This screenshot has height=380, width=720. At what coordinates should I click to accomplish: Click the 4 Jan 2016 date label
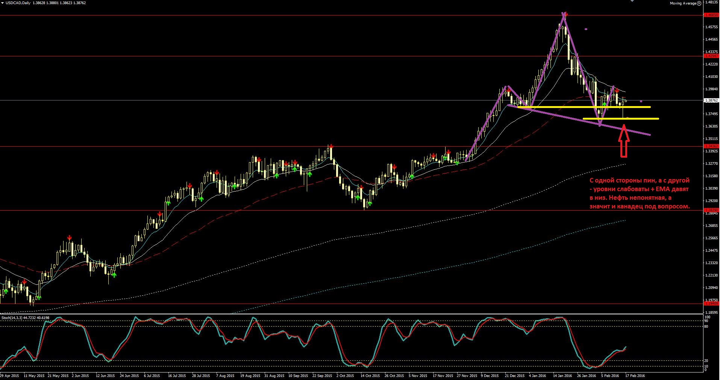[537, 375]
